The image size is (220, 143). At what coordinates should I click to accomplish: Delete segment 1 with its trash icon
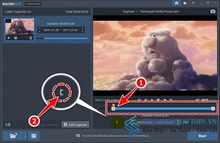(31, 38)
